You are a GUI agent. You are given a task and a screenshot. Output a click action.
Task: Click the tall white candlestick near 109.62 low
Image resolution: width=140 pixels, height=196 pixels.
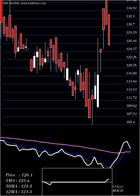click(98, 91)
